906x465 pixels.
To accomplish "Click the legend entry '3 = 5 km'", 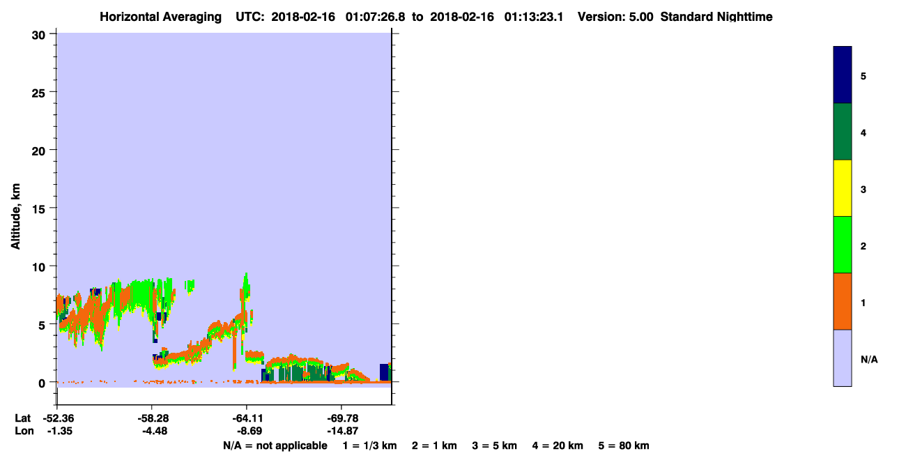I will click(495, 445).
